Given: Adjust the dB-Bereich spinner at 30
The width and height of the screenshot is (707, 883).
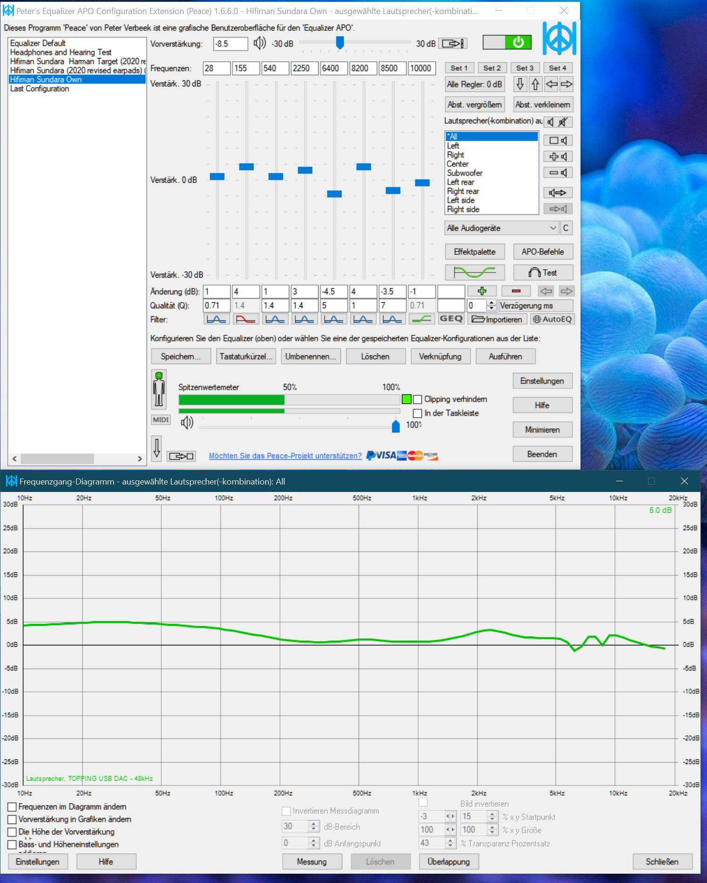Looking at the screenshot, I should (x=313, y=826).
